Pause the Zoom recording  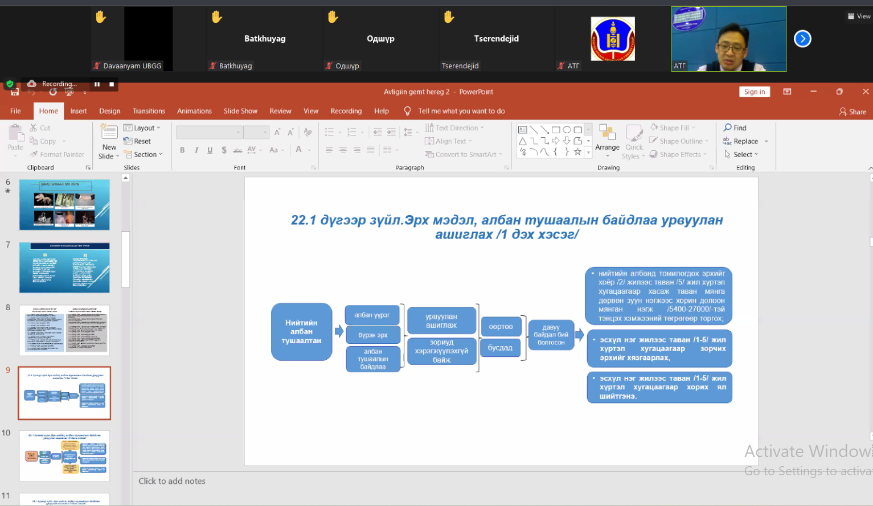coord(97,84)
